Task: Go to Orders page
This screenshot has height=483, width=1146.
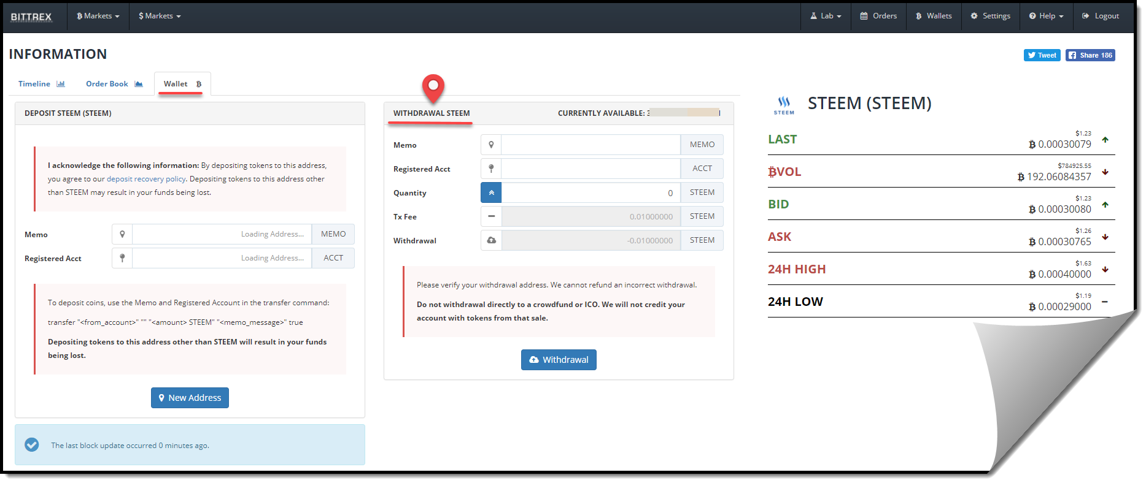Action: (878, 16)
